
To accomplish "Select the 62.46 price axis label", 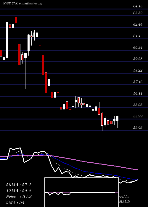I will click(x=138, y=25).
